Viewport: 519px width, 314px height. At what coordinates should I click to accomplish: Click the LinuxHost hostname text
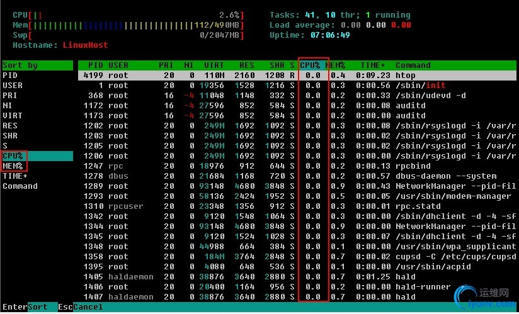86,45
